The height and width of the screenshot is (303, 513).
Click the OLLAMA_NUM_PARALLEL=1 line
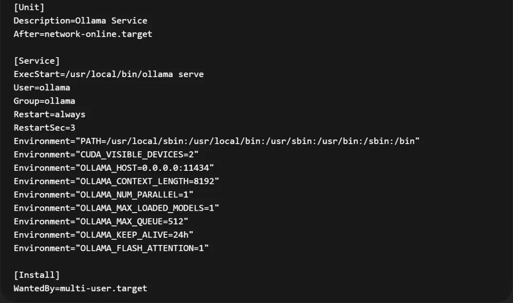104,195
